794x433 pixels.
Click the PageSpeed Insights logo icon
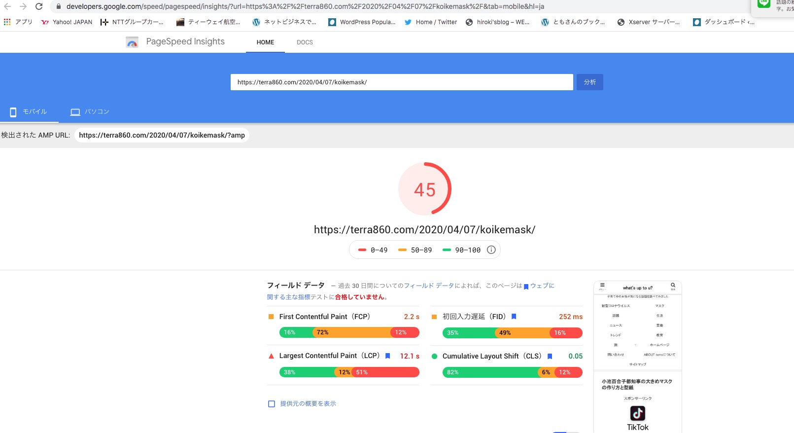coord(132,42)
